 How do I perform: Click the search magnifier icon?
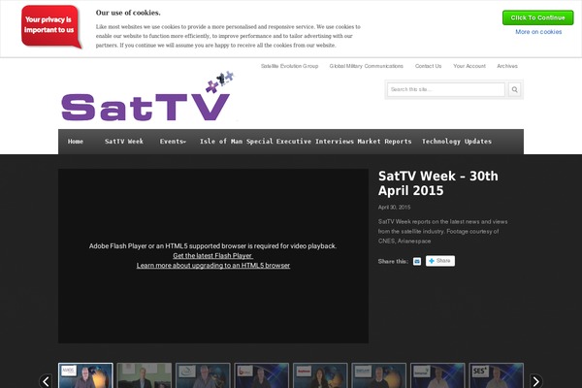(514, 89)
